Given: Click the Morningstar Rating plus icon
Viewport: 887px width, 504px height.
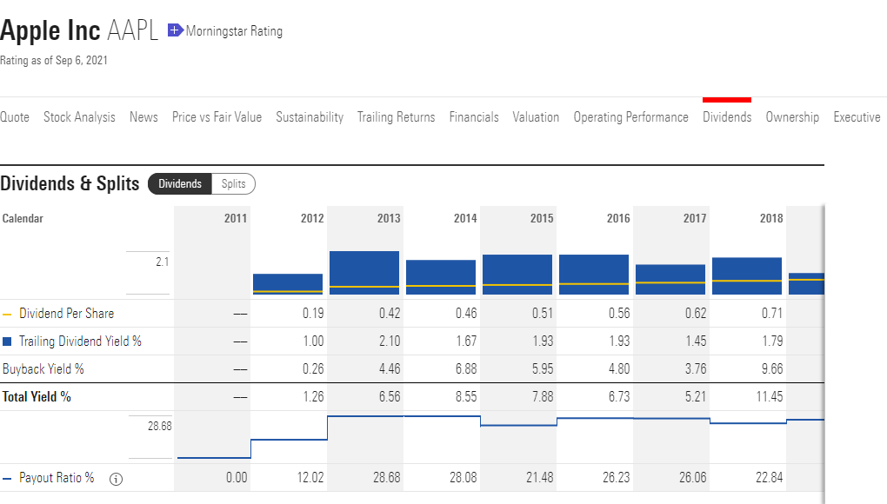Looking at the screenshot, I should (175, 30).
